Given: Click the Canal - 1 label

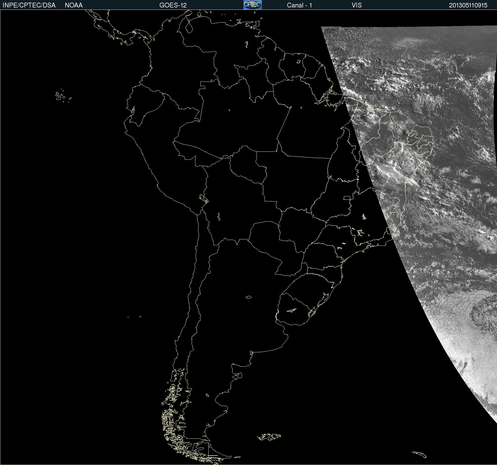Looking at the screenshot, I should [300, 5].
